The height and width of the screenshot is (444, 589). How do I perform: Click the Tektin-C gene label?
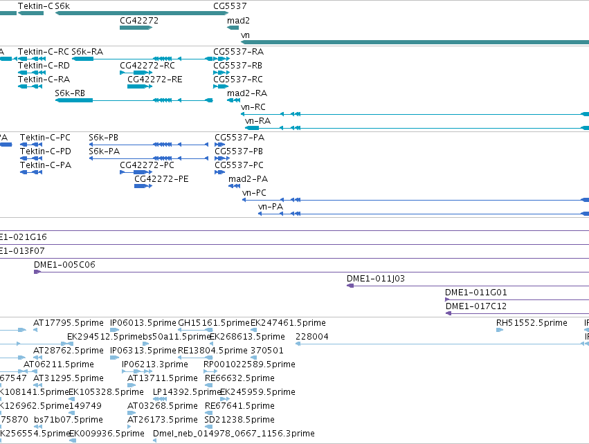[x=35, y=6]
